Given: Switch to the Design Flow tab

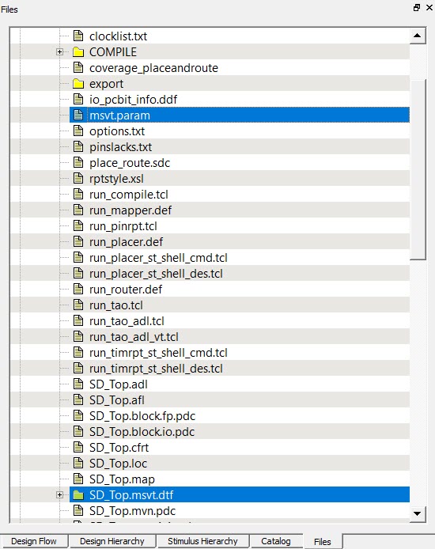Looking at the screenshot, I should point(33,541).
